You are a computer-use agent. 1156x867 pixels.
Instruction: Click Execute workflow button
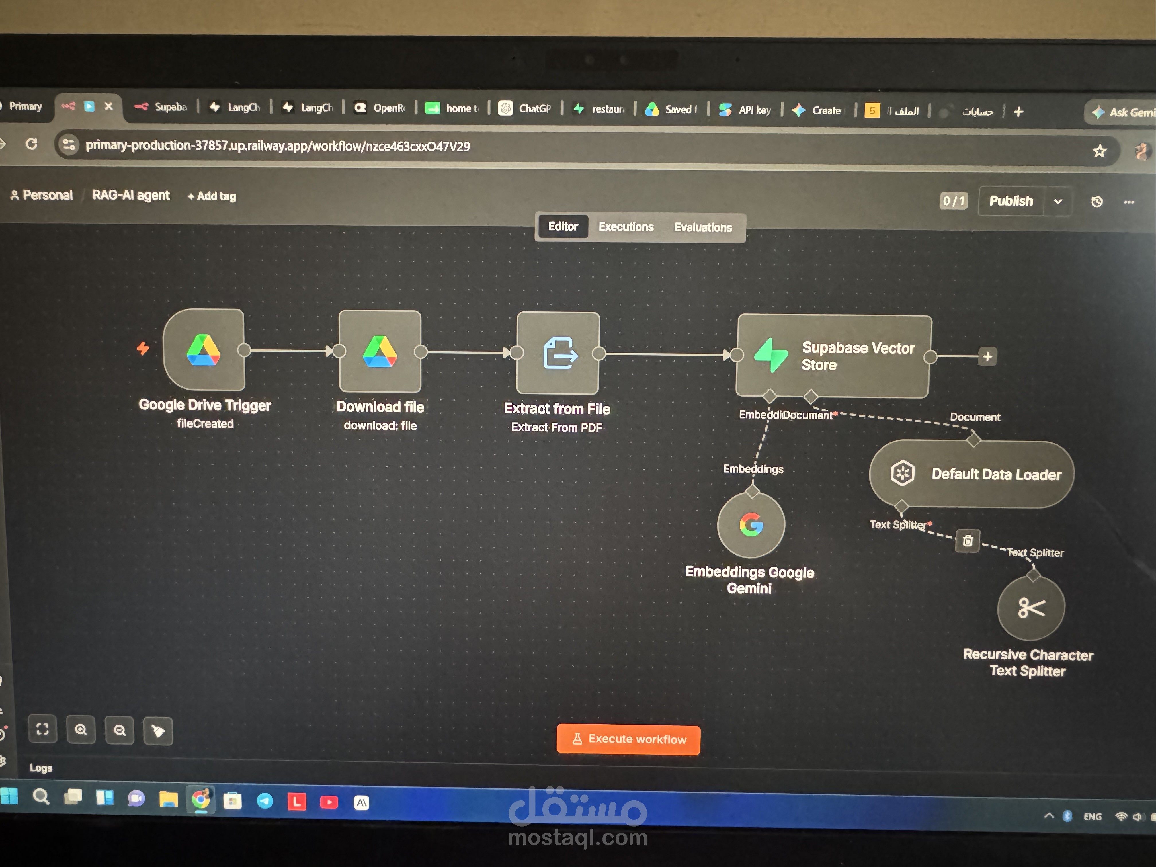(x=629, y=739)
